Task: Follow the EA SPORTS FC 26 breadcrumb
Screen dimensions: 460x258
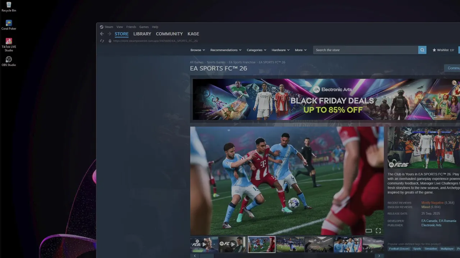Action: click(272, 62)
